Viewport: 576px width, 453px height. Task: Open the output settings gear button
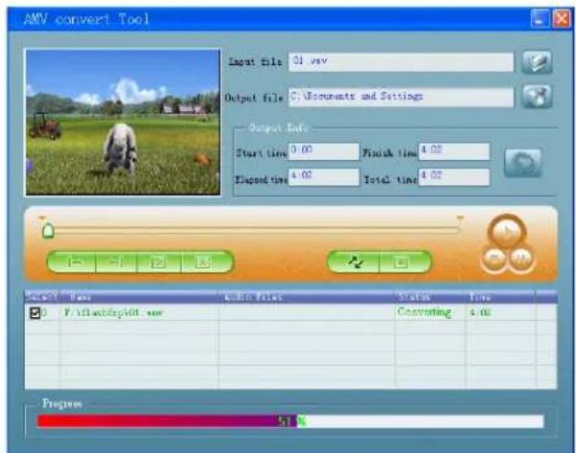coord(522,163)
